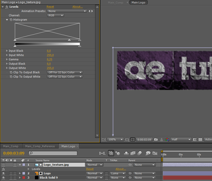Click the gamma midpoint histogram slider handle
The image size is (212, 181).
[69, 40]
